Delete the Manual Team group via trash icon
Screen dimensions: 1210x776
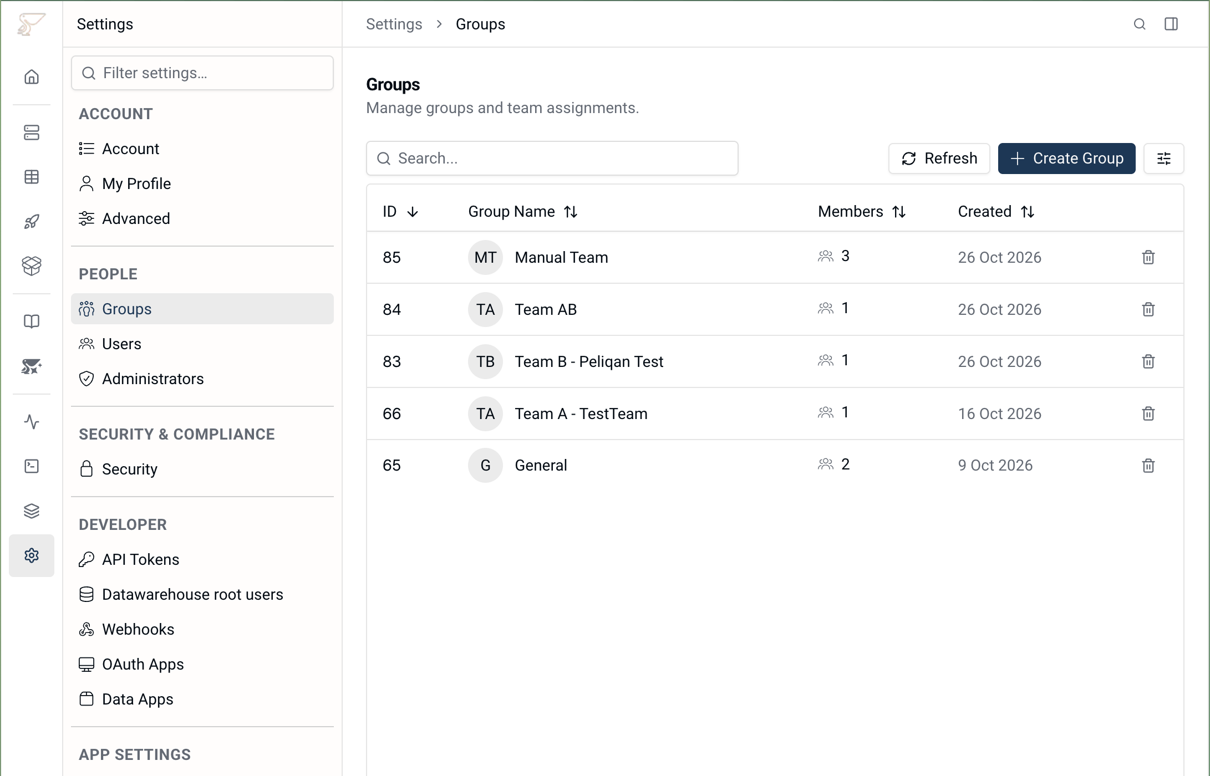[1148, 257]
